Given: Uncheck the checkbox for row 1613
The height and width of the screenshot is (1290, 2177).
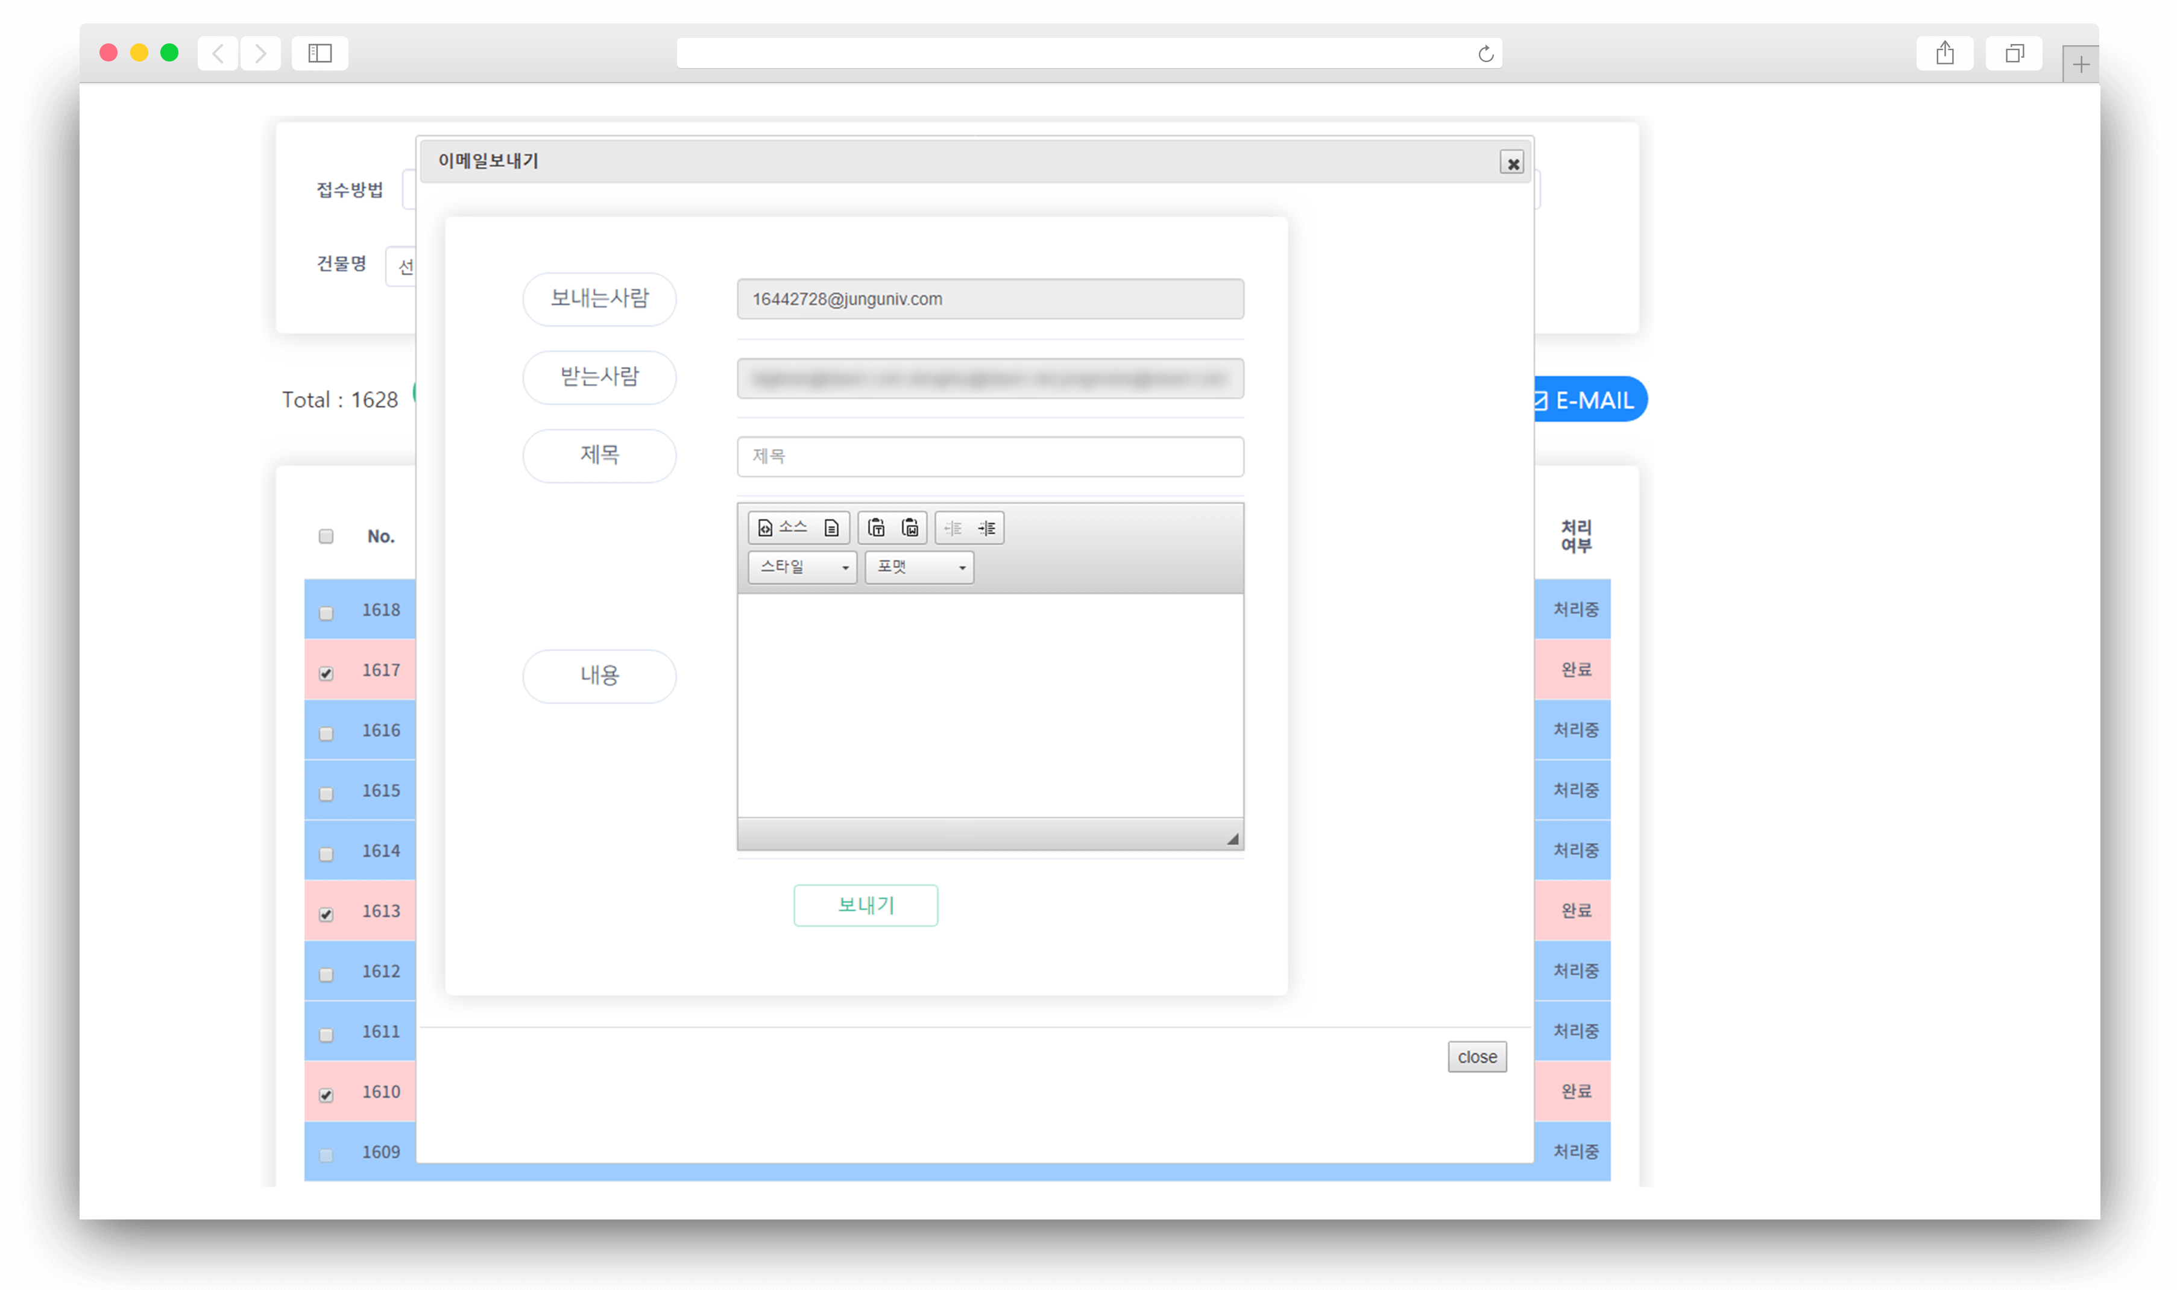Looking at the screenshot, I should click(326, 914).
